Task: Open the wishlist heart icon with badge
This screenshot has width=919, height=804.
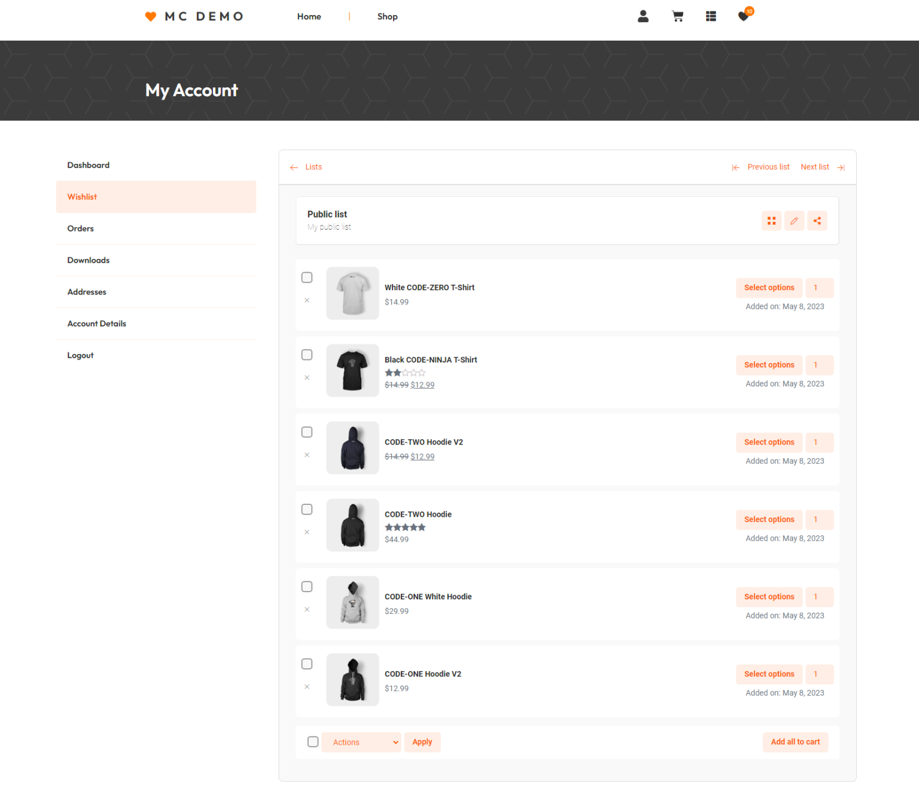Action: coord(745,15)
